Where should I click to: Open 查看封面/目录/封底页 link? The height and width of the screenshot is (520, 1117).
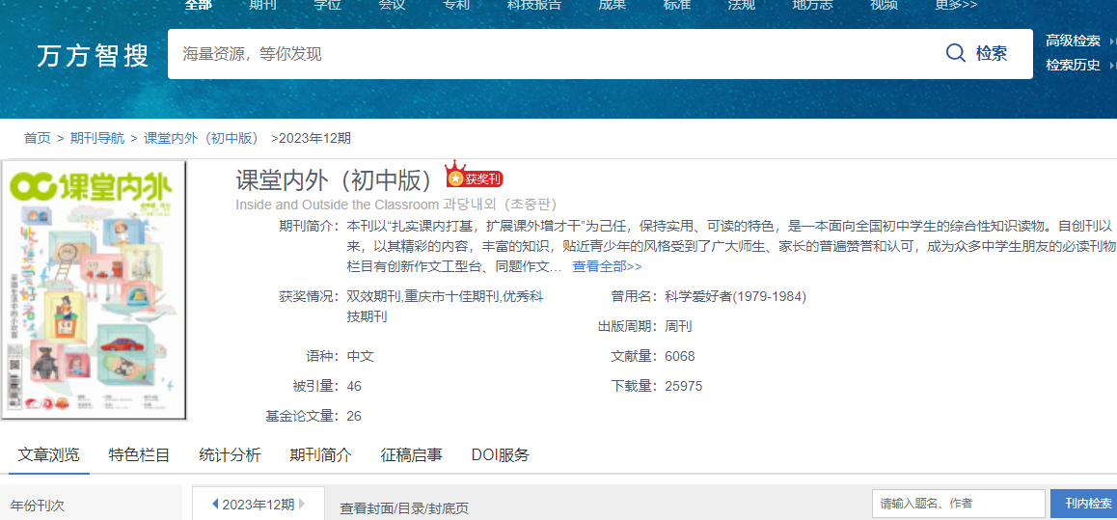point(404,508)
